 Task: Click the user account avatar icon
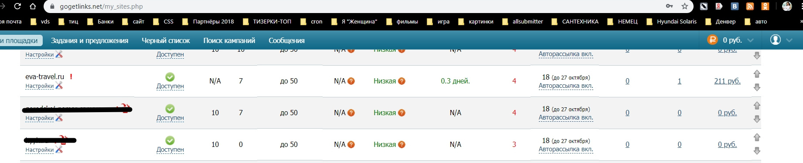(x=776, y=40)
